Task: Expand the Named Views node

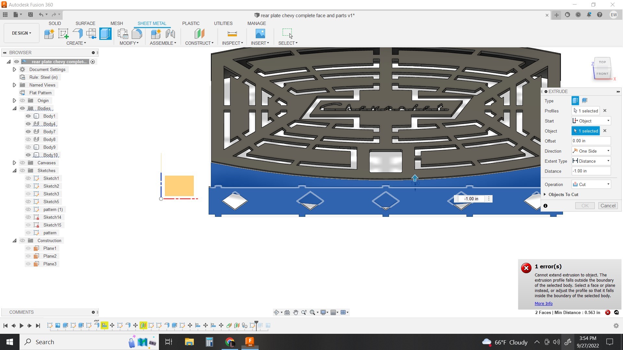Action: pyautogui.click(x=14, y=85)
